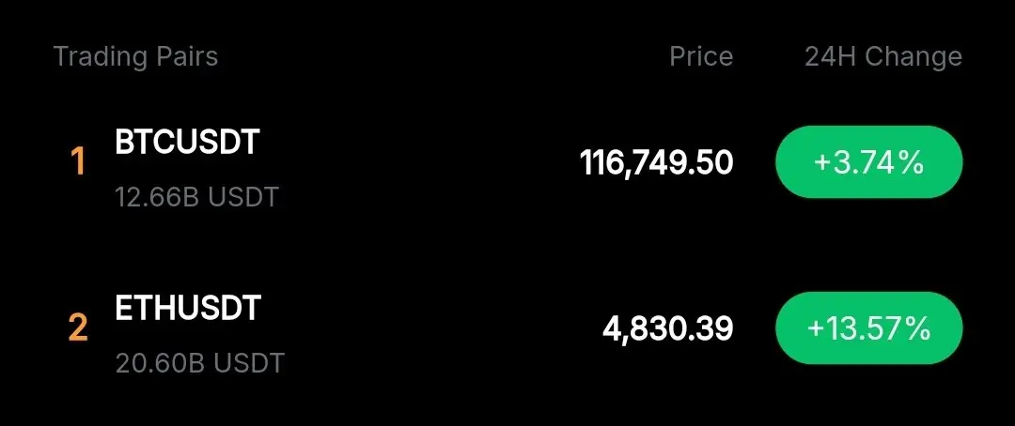The height and width of the screenshot is (426, 1015).
Task: Click the rank number 2 label
Action: [78, 328]
